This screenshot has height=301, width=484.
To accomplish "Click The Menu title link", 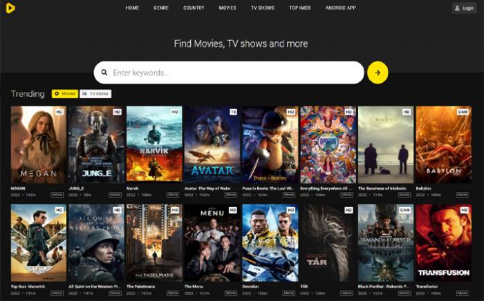I will tap(194, 287).
